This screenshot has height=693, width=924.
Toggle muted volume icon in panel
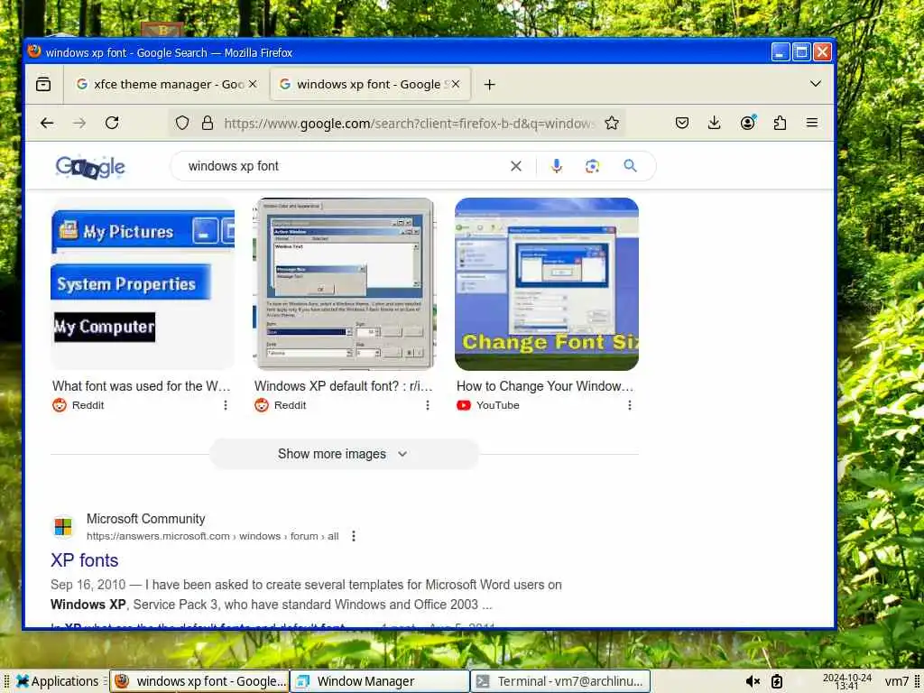coord(752,682)
